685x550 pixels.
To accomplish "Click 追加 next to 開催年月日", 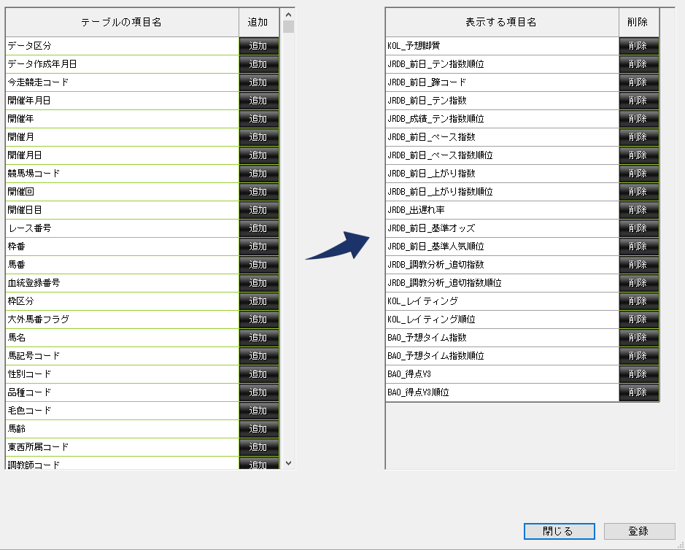I will pos(259,101).
